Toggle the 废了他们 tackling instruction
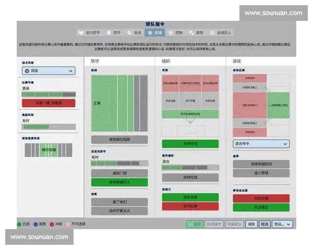This screenshot has width=313, height=250. coord(119,202)
